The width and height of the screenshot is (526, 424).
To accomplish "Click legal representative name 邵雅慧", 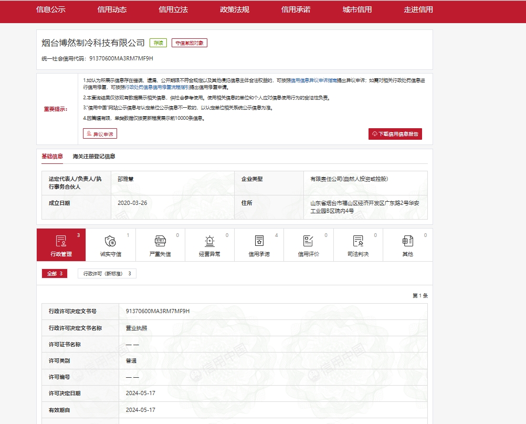I will [x=126, y=179].
